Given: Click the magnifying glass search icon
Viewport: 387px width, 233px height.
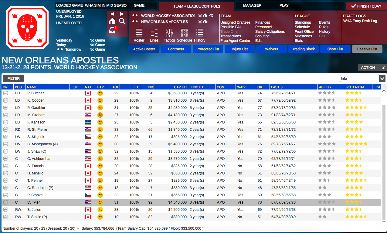Looking at the screenshot, I should 122,21.
